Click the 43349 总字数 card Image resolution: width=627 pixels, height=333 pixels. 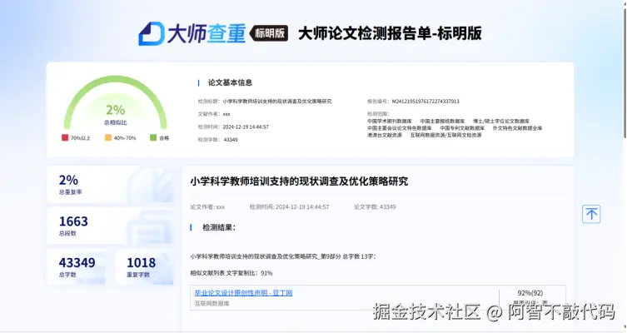pos(76,266)
